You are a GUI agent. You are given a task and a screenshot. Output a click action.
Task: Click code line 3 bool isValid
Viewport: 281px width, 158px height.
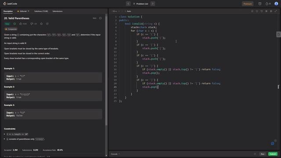[x=142, y=24]
